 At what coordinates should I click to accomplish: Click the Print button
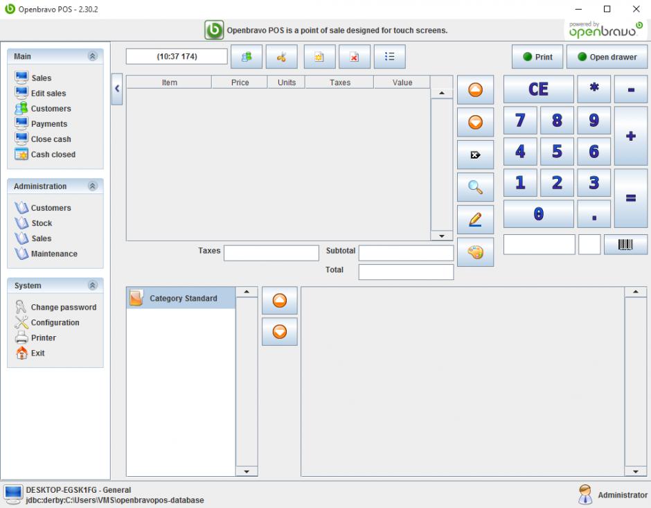point(537,57)
